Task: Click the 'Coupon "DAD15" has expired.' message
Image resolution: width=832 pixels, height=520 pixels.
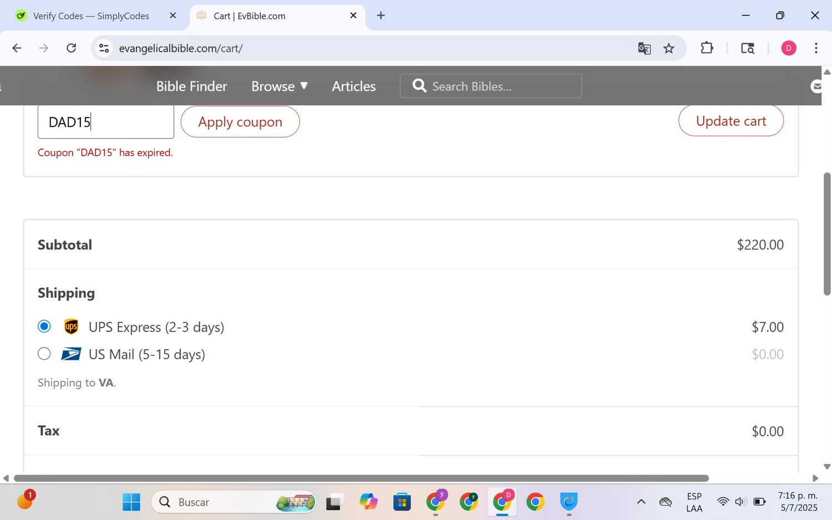Action: (x=105, y=152)
